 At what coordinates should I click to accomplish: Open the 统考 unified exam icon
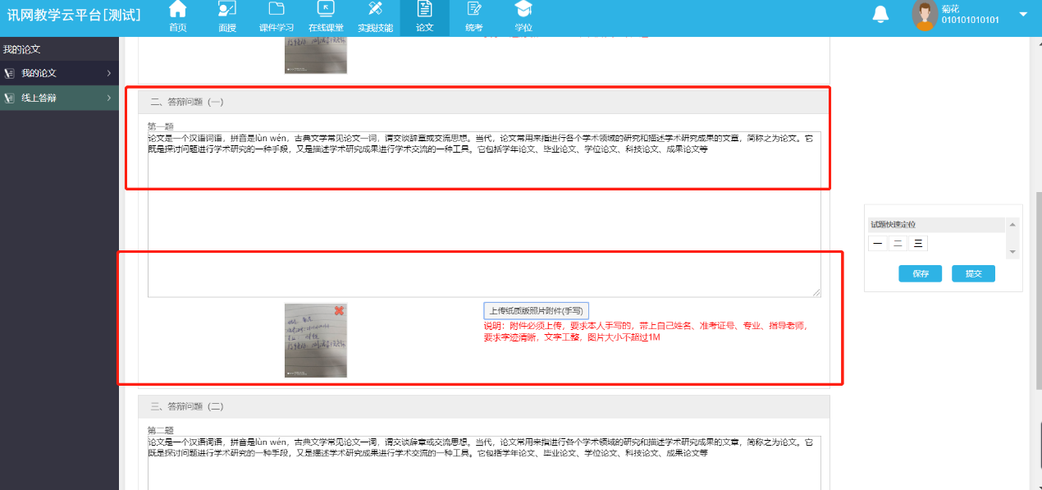point(474,15)
